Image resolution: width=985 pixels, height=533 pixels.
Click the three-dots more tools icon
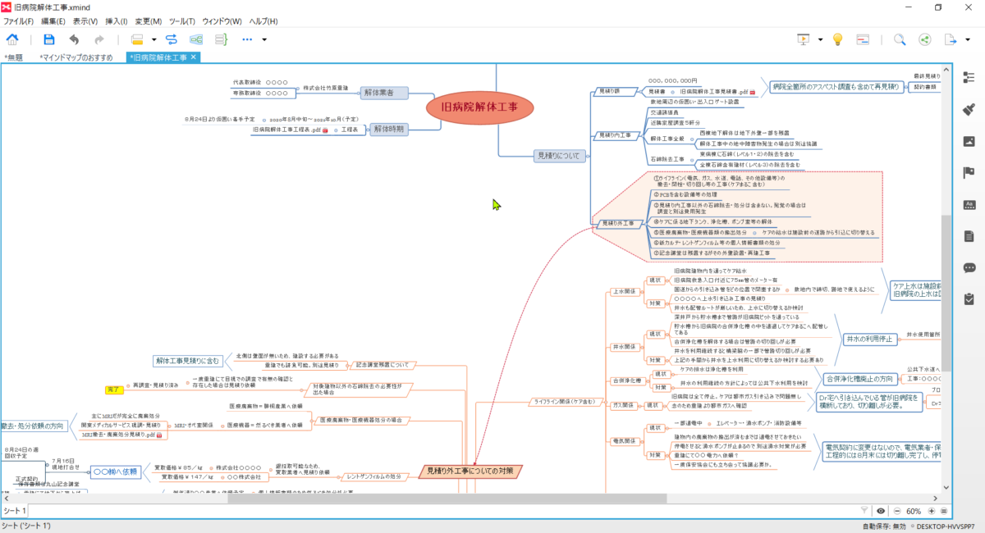[248, 39]
